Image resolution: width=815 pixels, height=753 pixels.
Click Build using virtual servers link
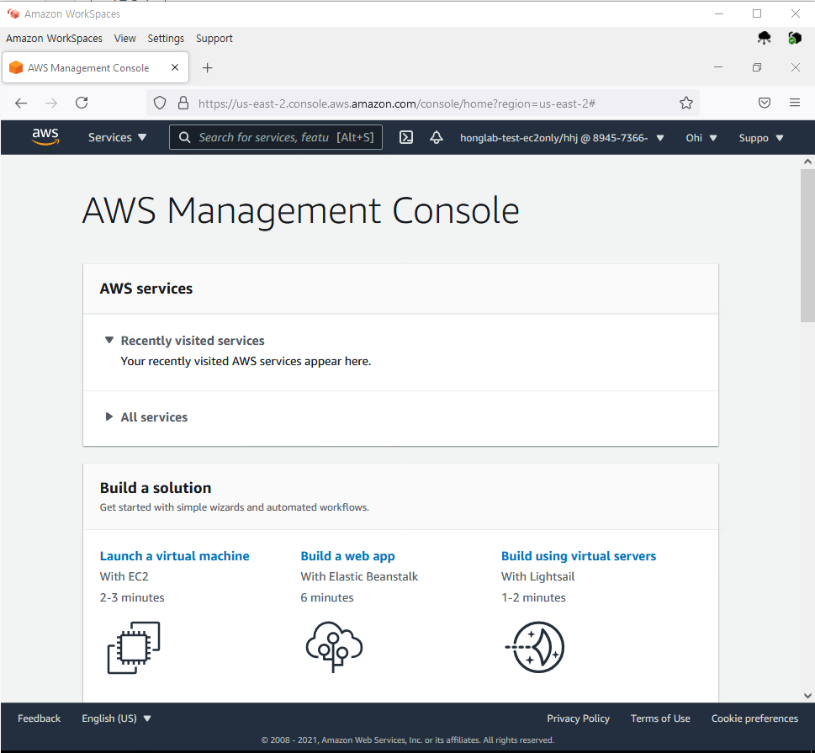click(579, 556)
